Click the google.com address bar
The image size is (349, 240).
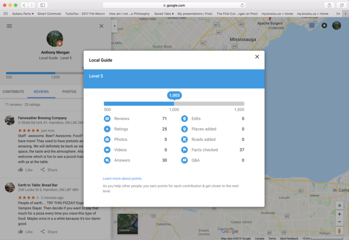[x=174, y=5]
